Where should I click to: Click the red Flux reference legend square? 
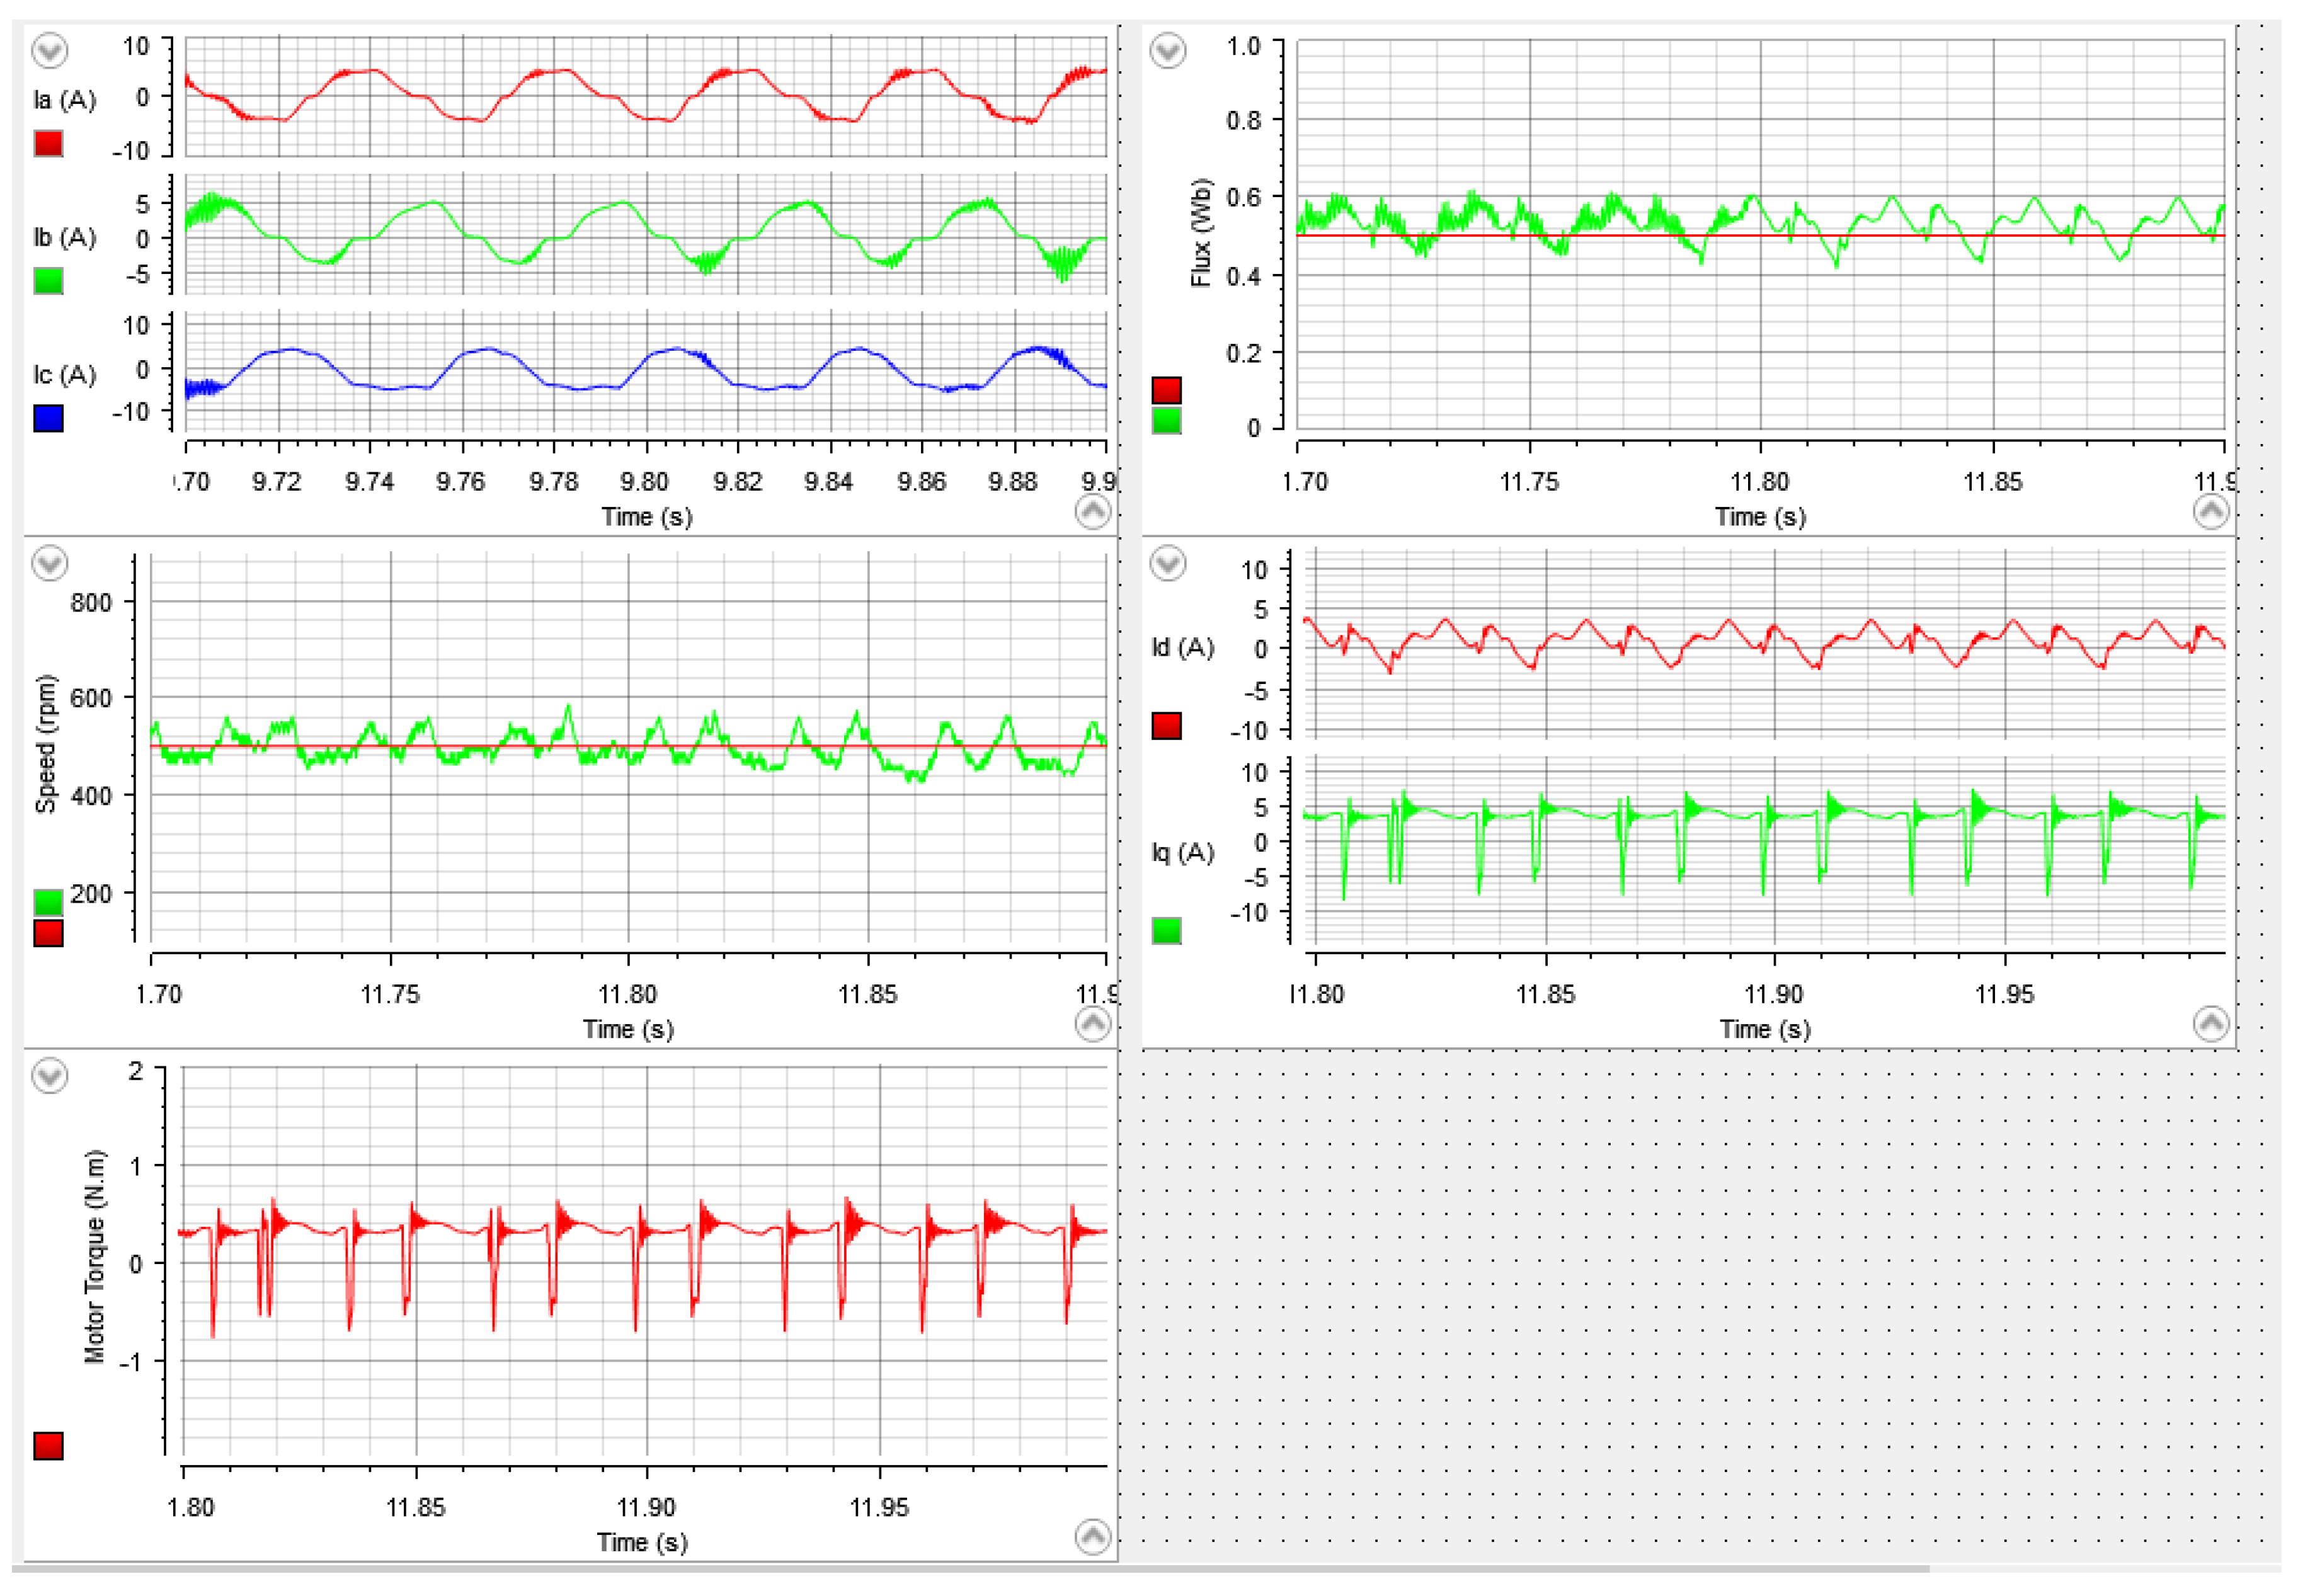pos(1166,390)
